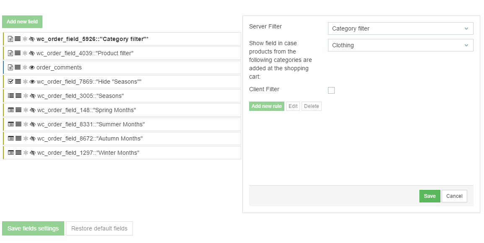
Task: Open the Clothing category dropdown
Action: pos(401,45)
